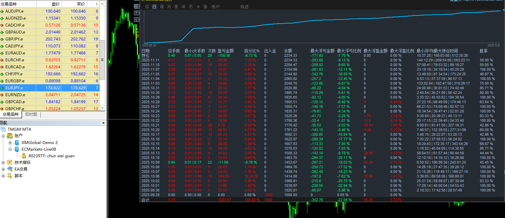Switch to the 即时图 tab

coord(31,114)
